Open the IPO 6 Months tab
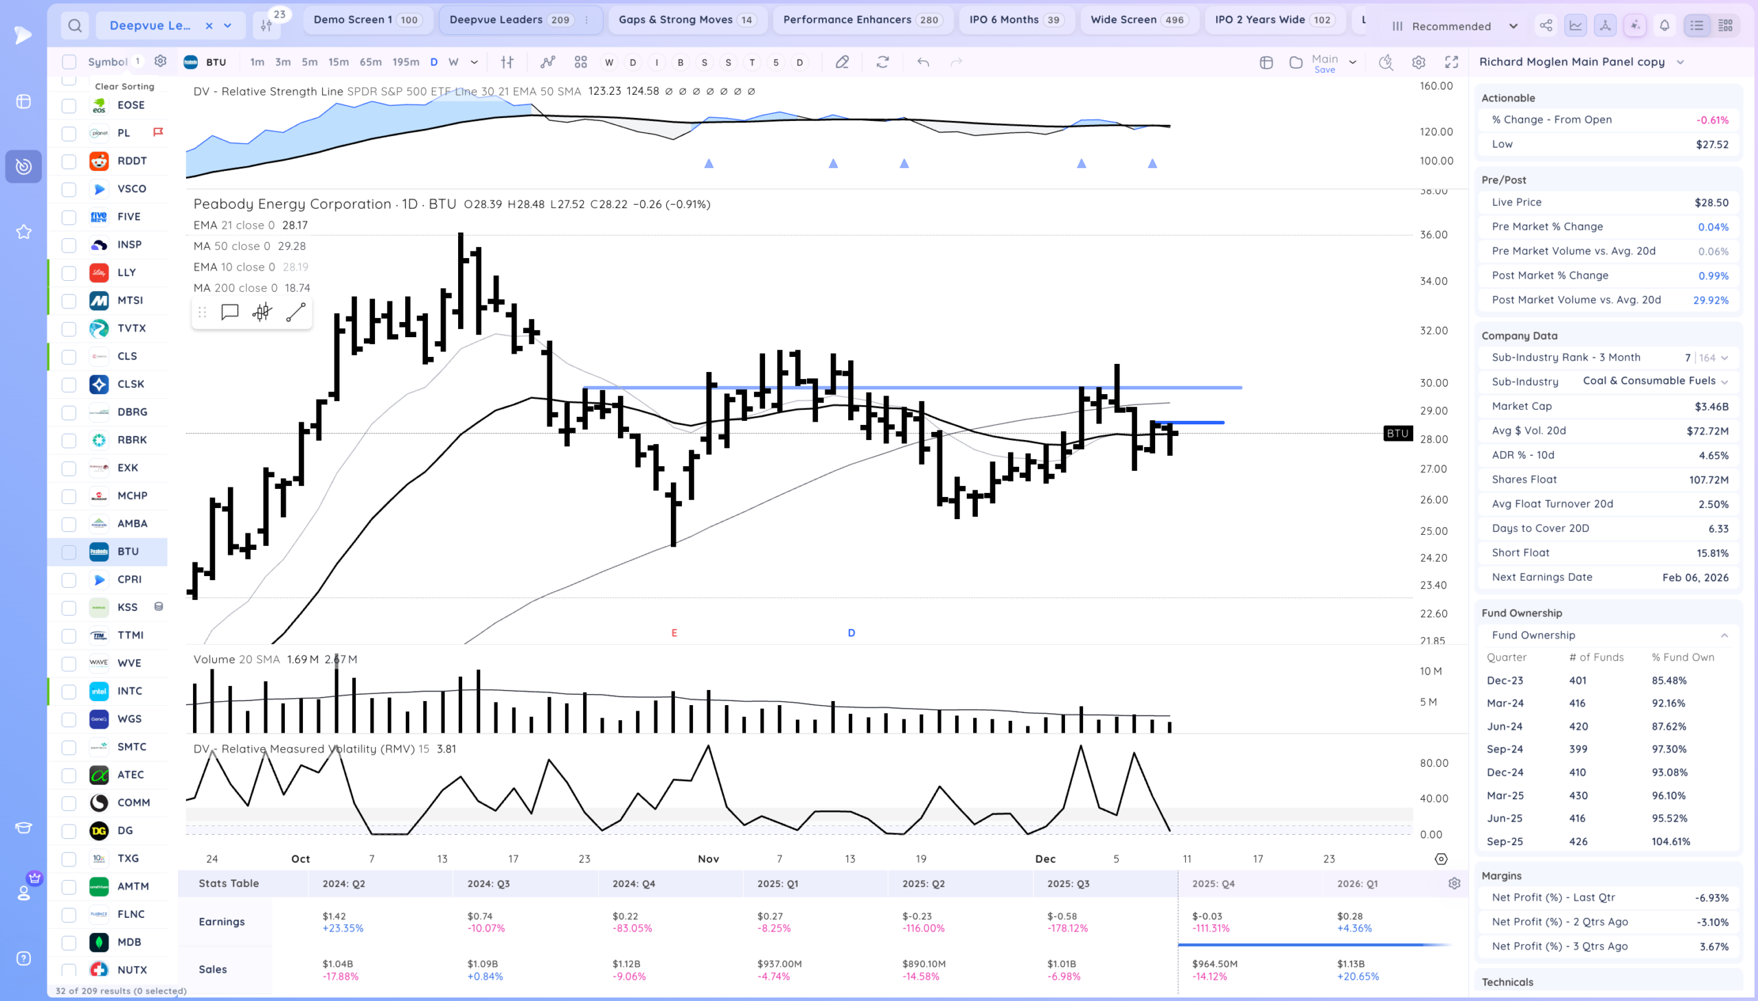Image resolution: width=1758 pixels, height=1001 pixels. [x=1015, y=20]
